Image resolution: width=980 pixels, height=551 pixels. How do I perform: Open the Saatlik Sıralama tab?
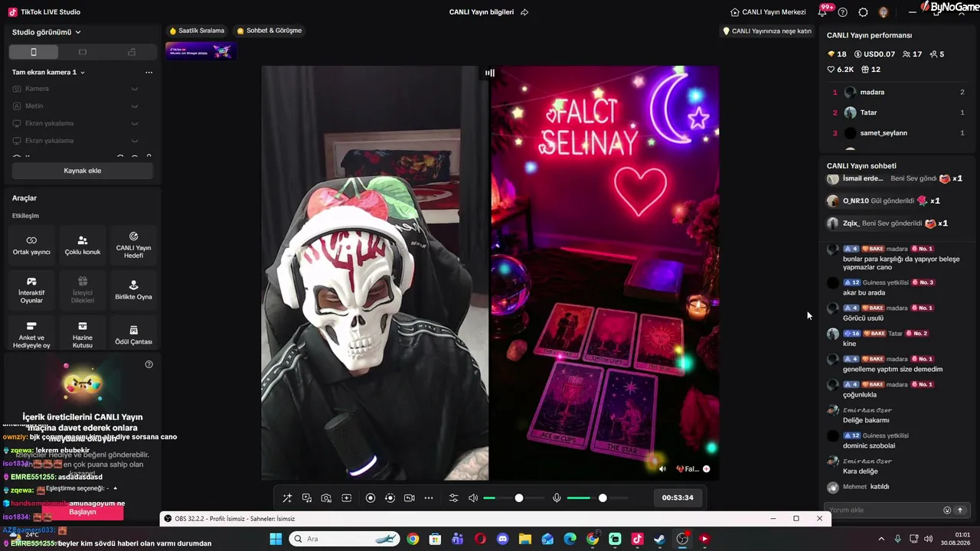[x=198, y=31]
